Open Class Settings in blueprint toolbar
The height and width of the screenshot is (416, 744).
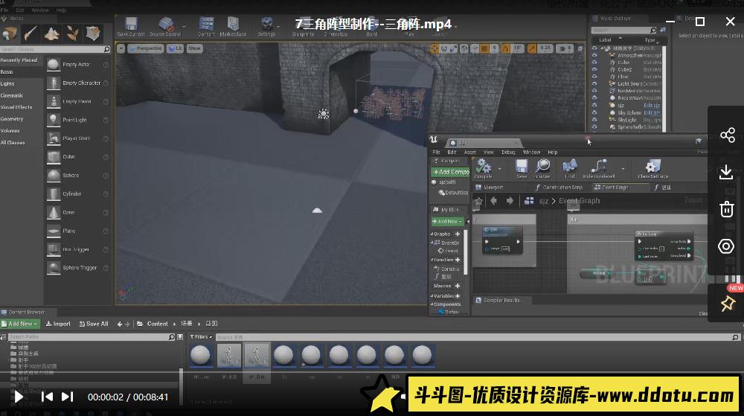point(653,169)
